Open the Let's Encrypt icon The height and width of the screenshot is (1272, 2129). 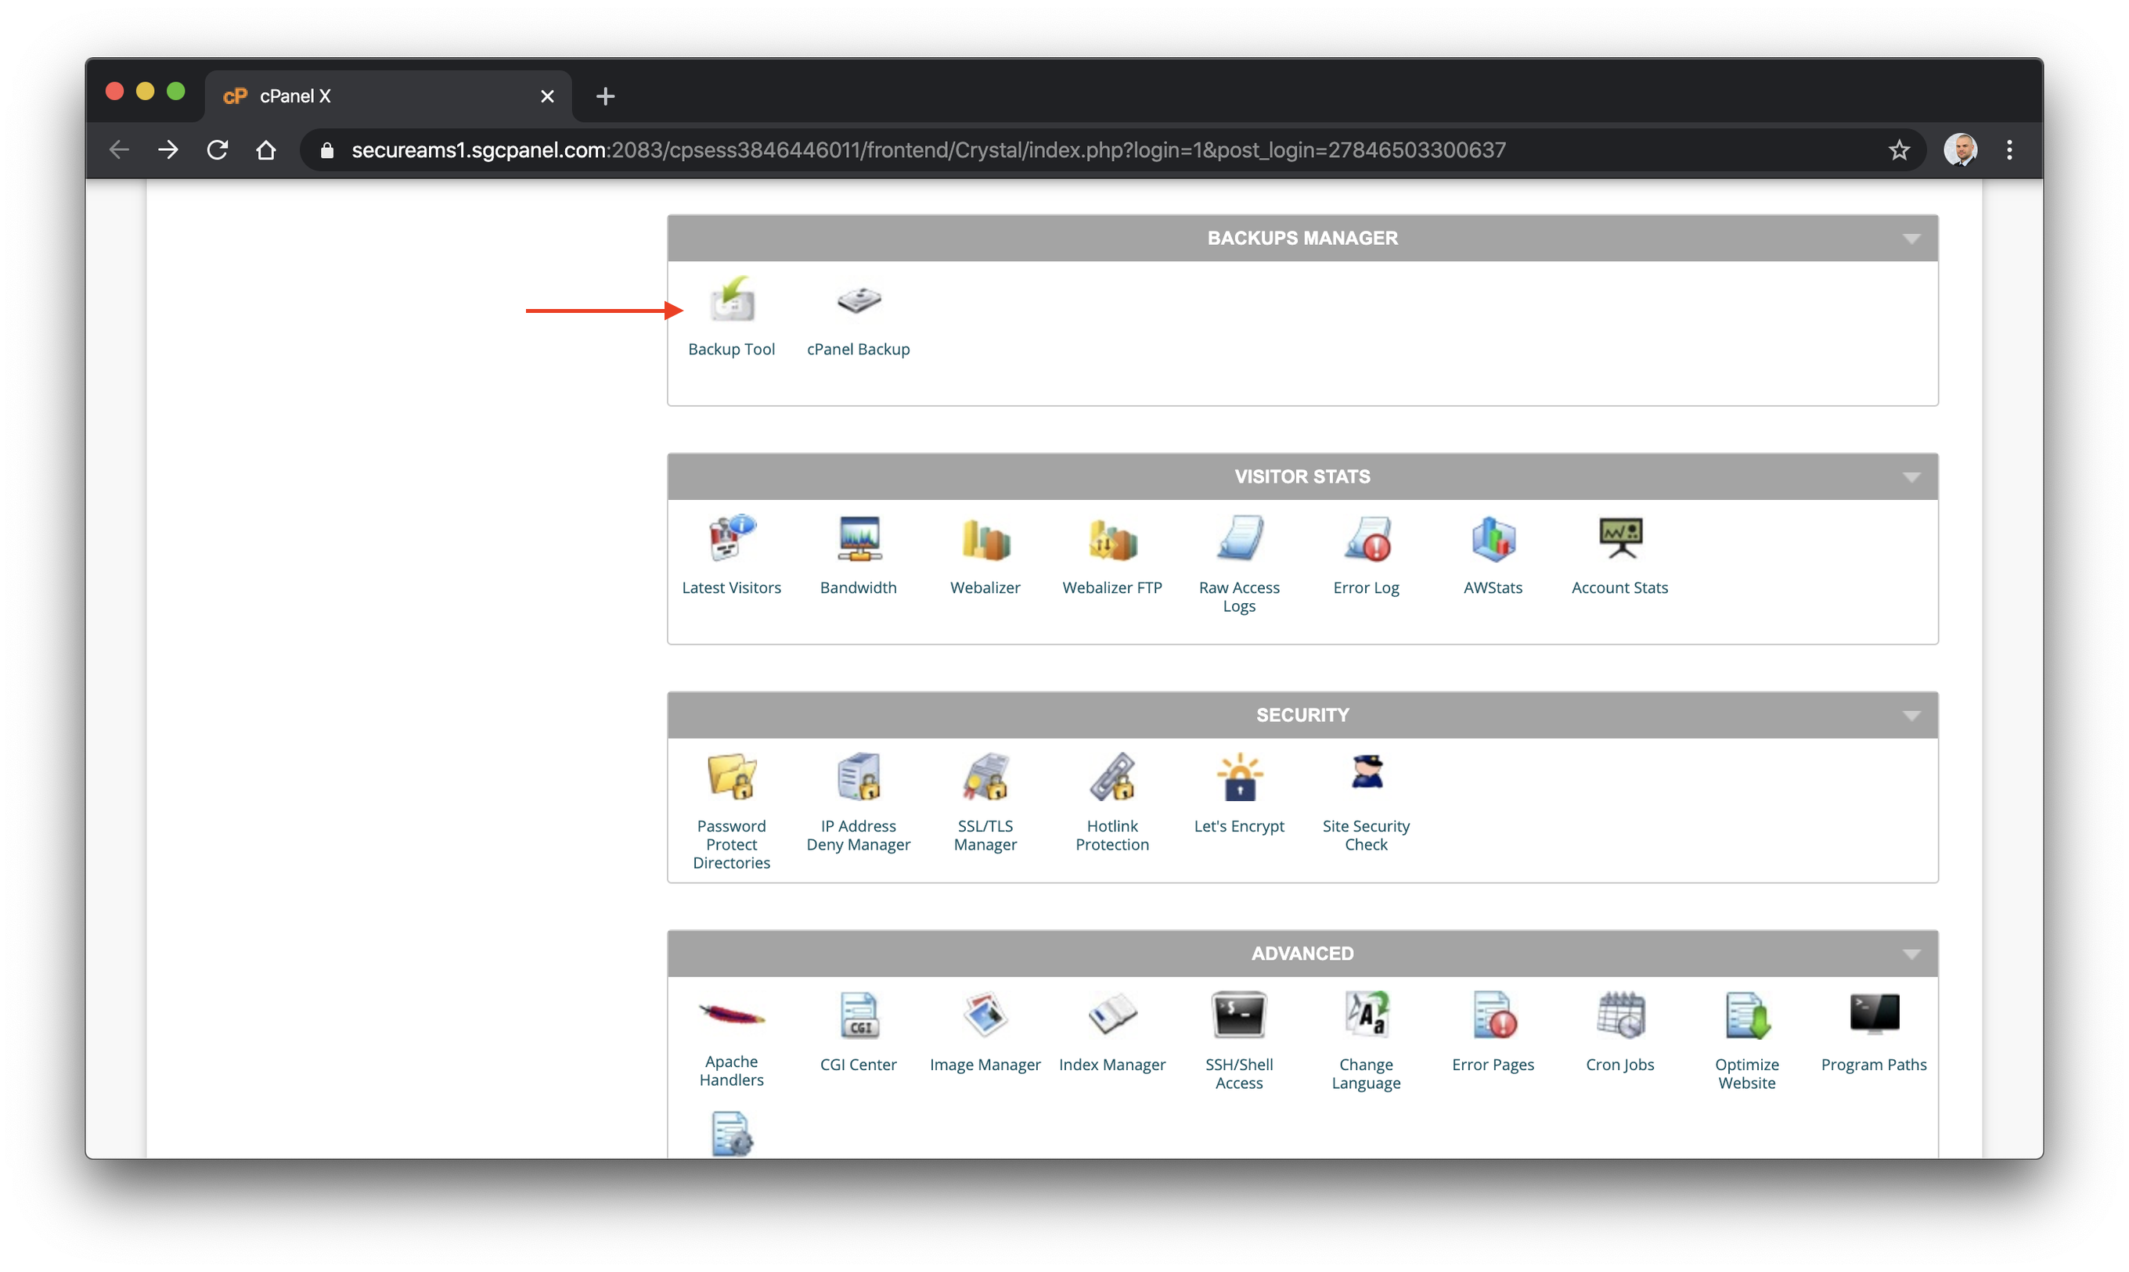(1239, 777)
